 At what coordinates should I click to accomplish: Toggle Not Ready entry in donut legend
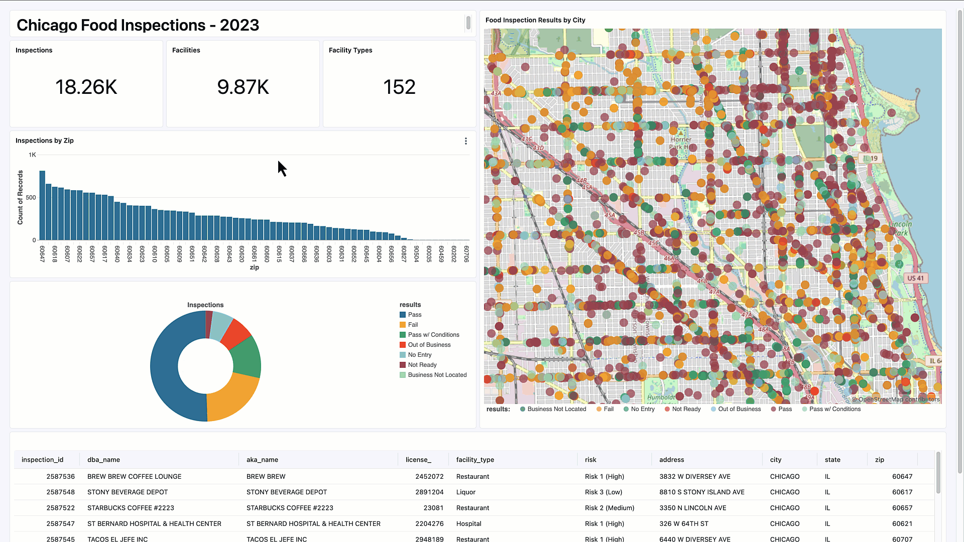tap(422, 365)
